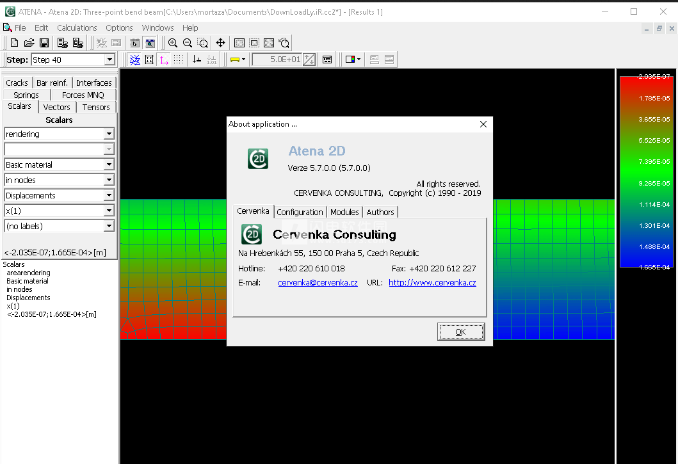Click the first stacked-document toolbar icon
Image resolution: width=678 pixels, height=464 pixels.
point(62,43)
